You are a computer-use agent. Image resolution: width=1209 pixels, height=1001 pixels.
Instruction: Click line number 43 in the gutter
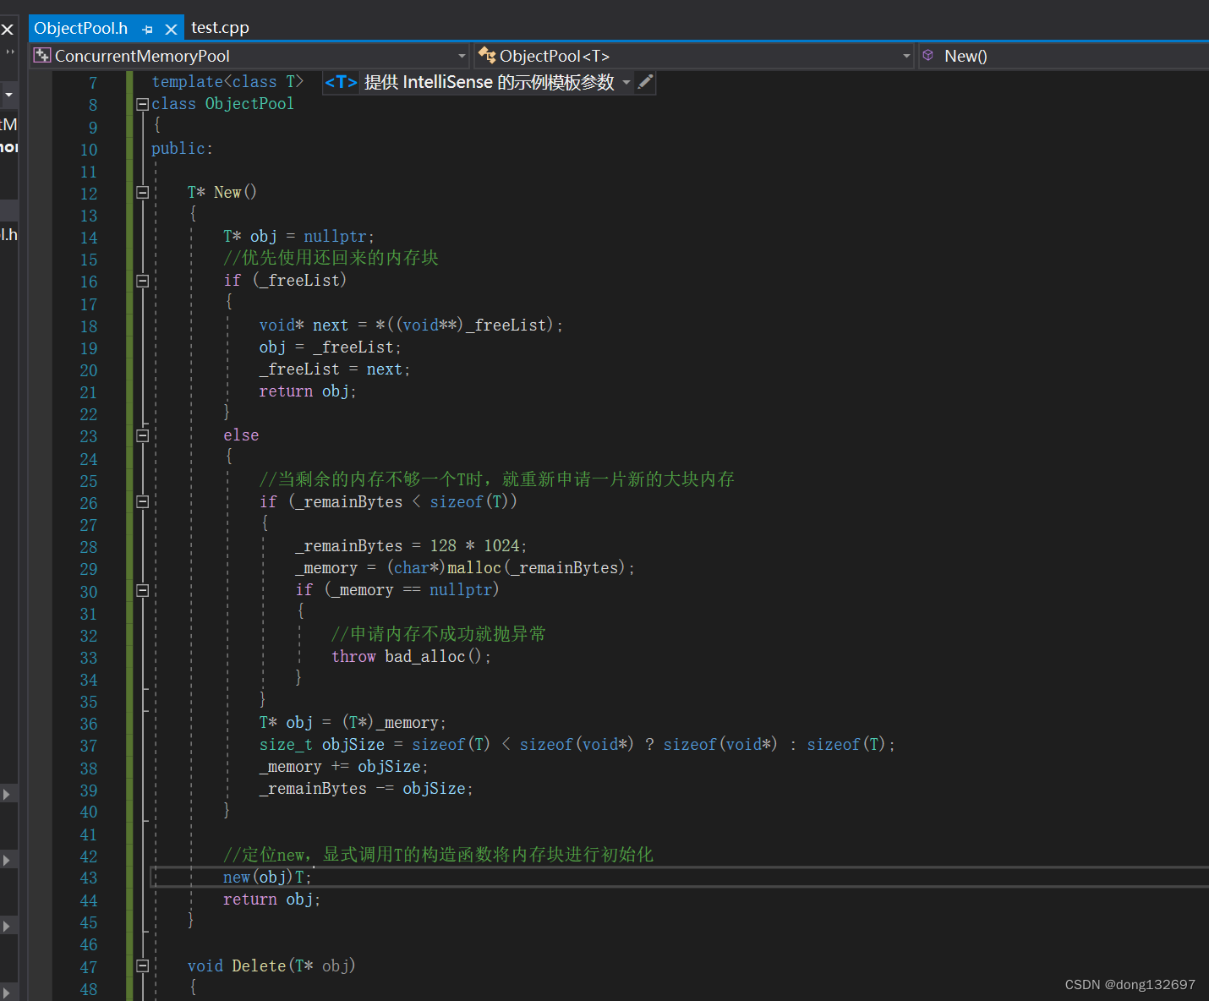pos(89,878)
